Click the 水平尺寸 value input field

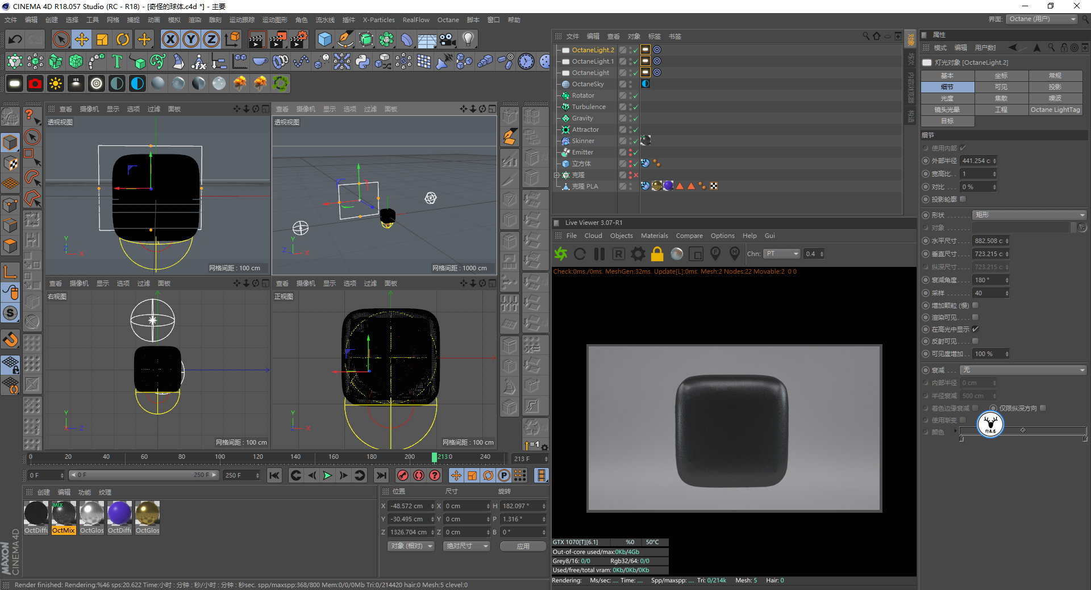(989, 241)
